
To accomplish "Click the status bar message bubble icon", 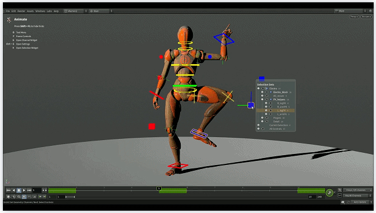I will click(x=343, y=202).
